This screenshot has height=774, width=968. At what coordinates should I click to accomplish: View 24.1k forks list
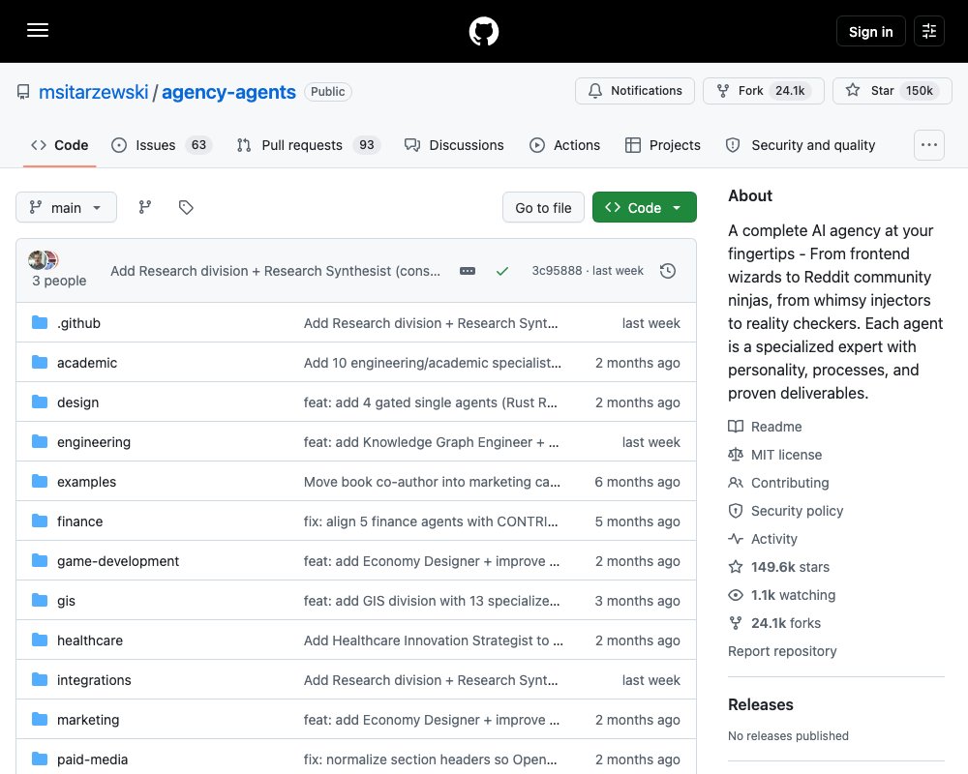coord(774,623)
